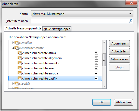
Task: Collapse the cl.menschenrechte tree node
Action: click(13, 48)
